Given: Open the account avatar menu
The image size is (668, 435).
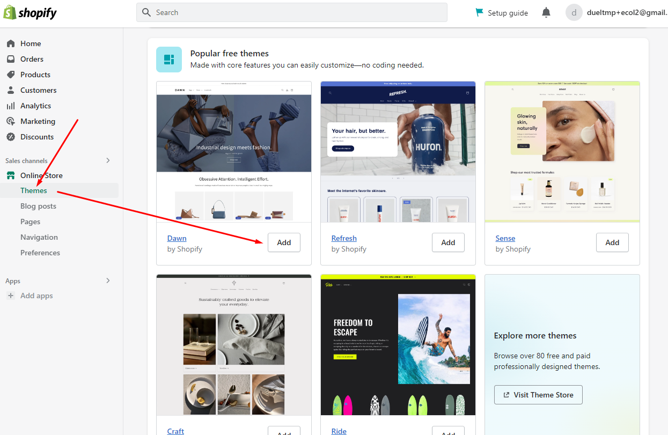Looking at the screenshot, I should [x=574, y=12].
